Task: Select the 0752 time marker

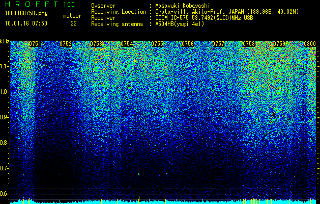Action: coord(66,44)
